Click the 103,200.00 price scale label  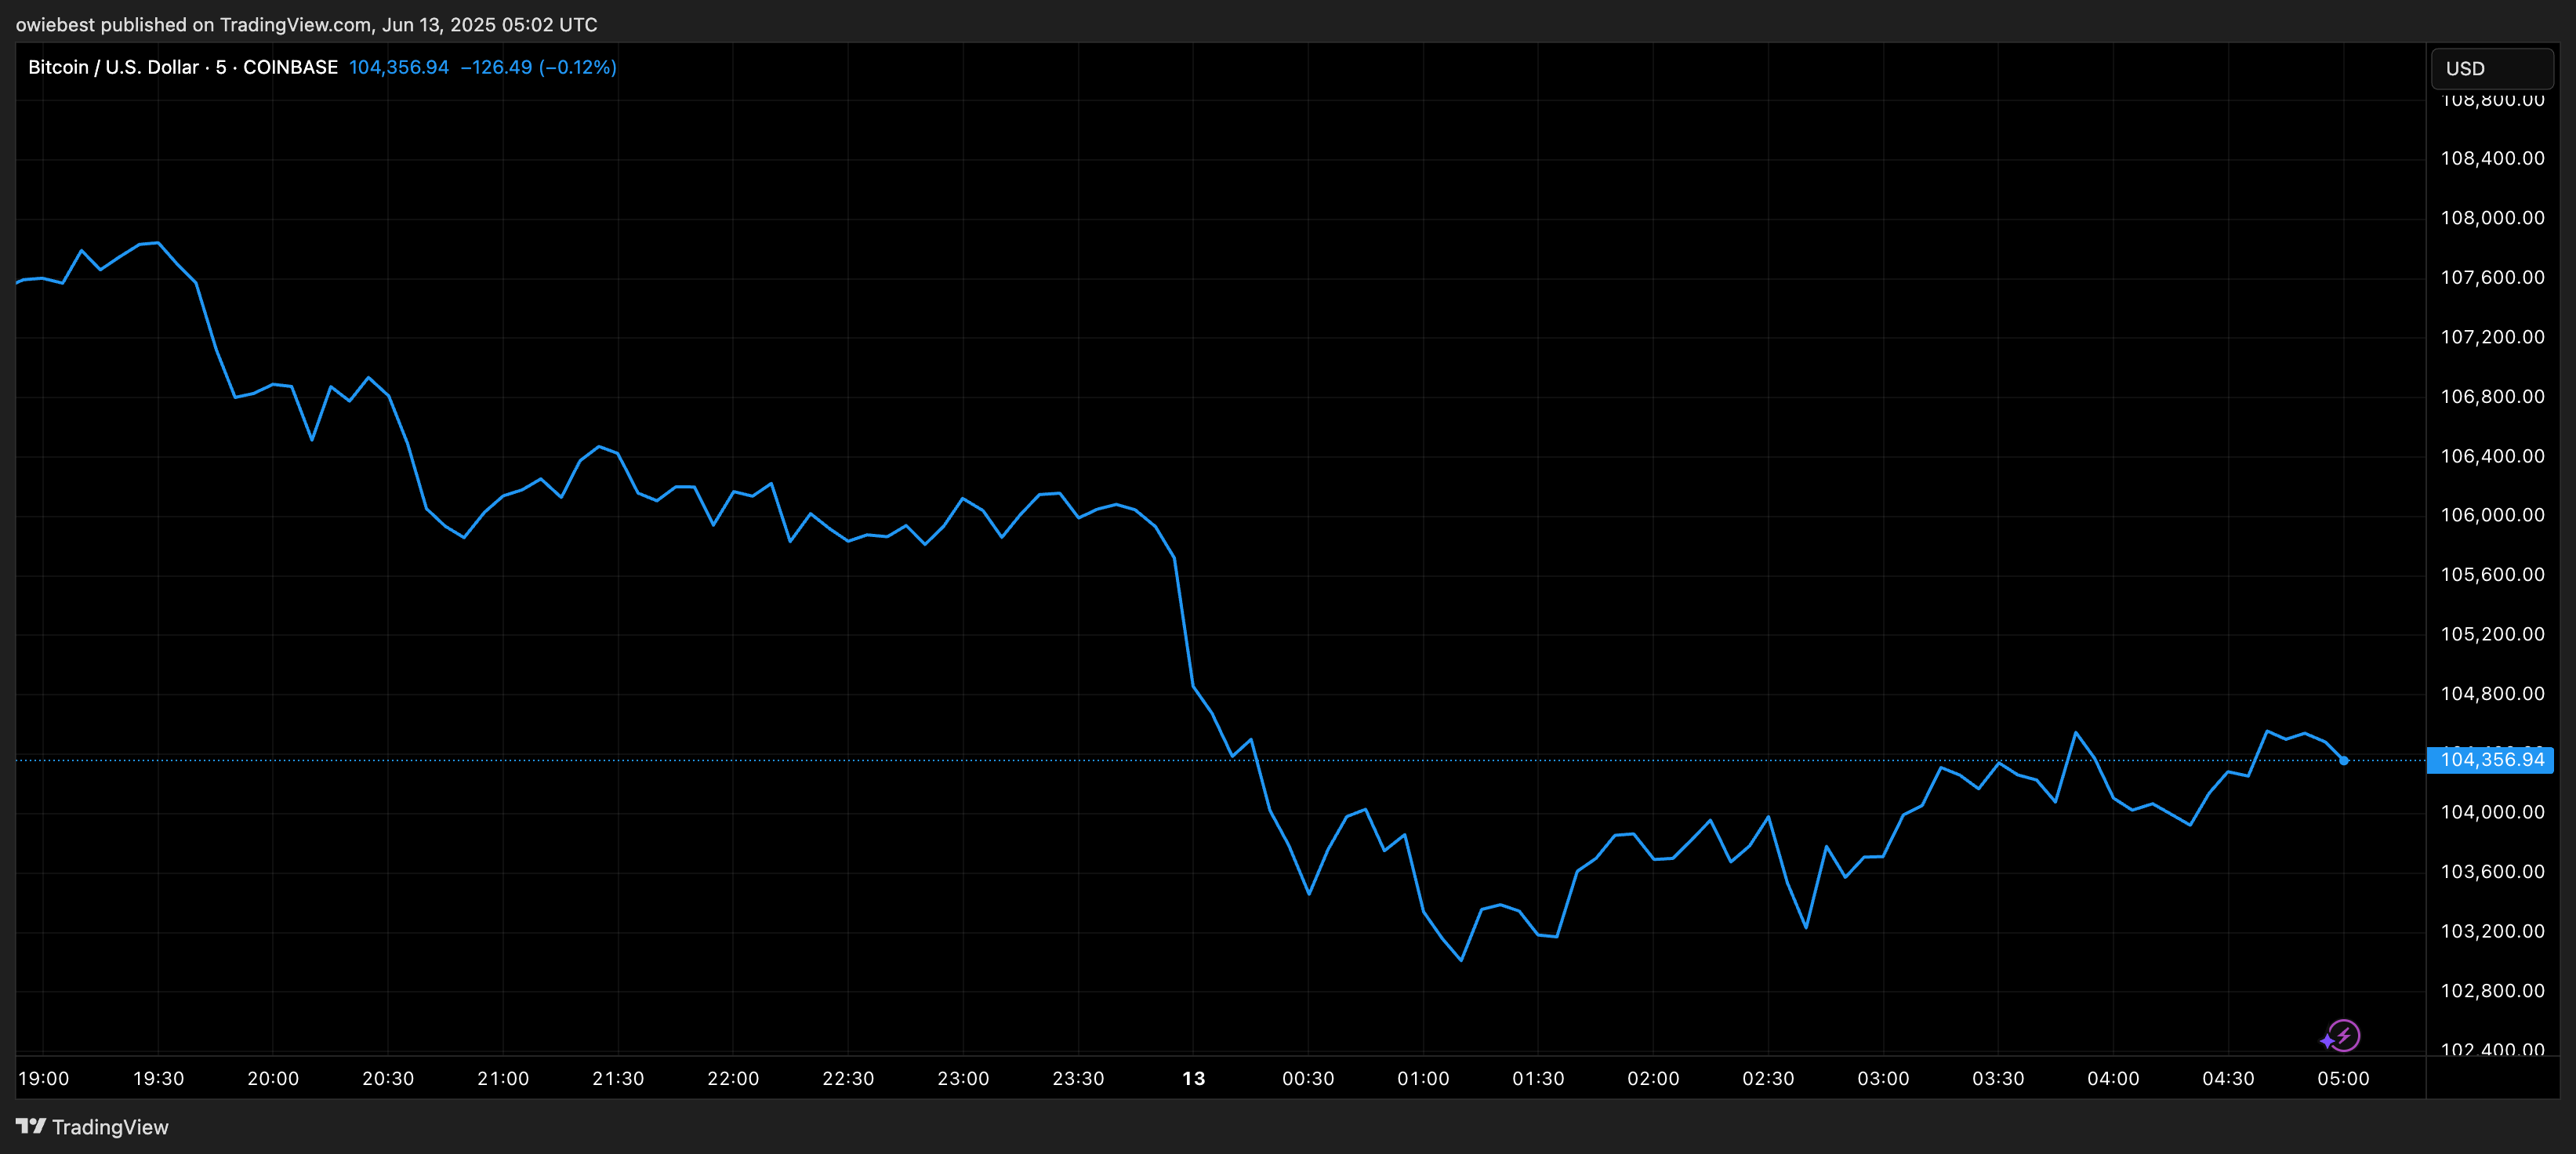pyautogui.click(x=2492, y=931)
